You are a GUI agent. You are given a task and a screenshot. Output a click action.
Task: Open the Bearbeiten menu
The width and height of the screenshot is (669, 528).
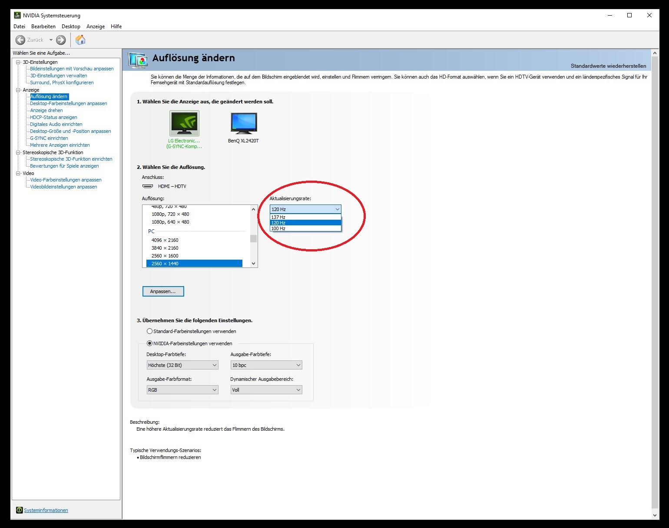[43, 26]
